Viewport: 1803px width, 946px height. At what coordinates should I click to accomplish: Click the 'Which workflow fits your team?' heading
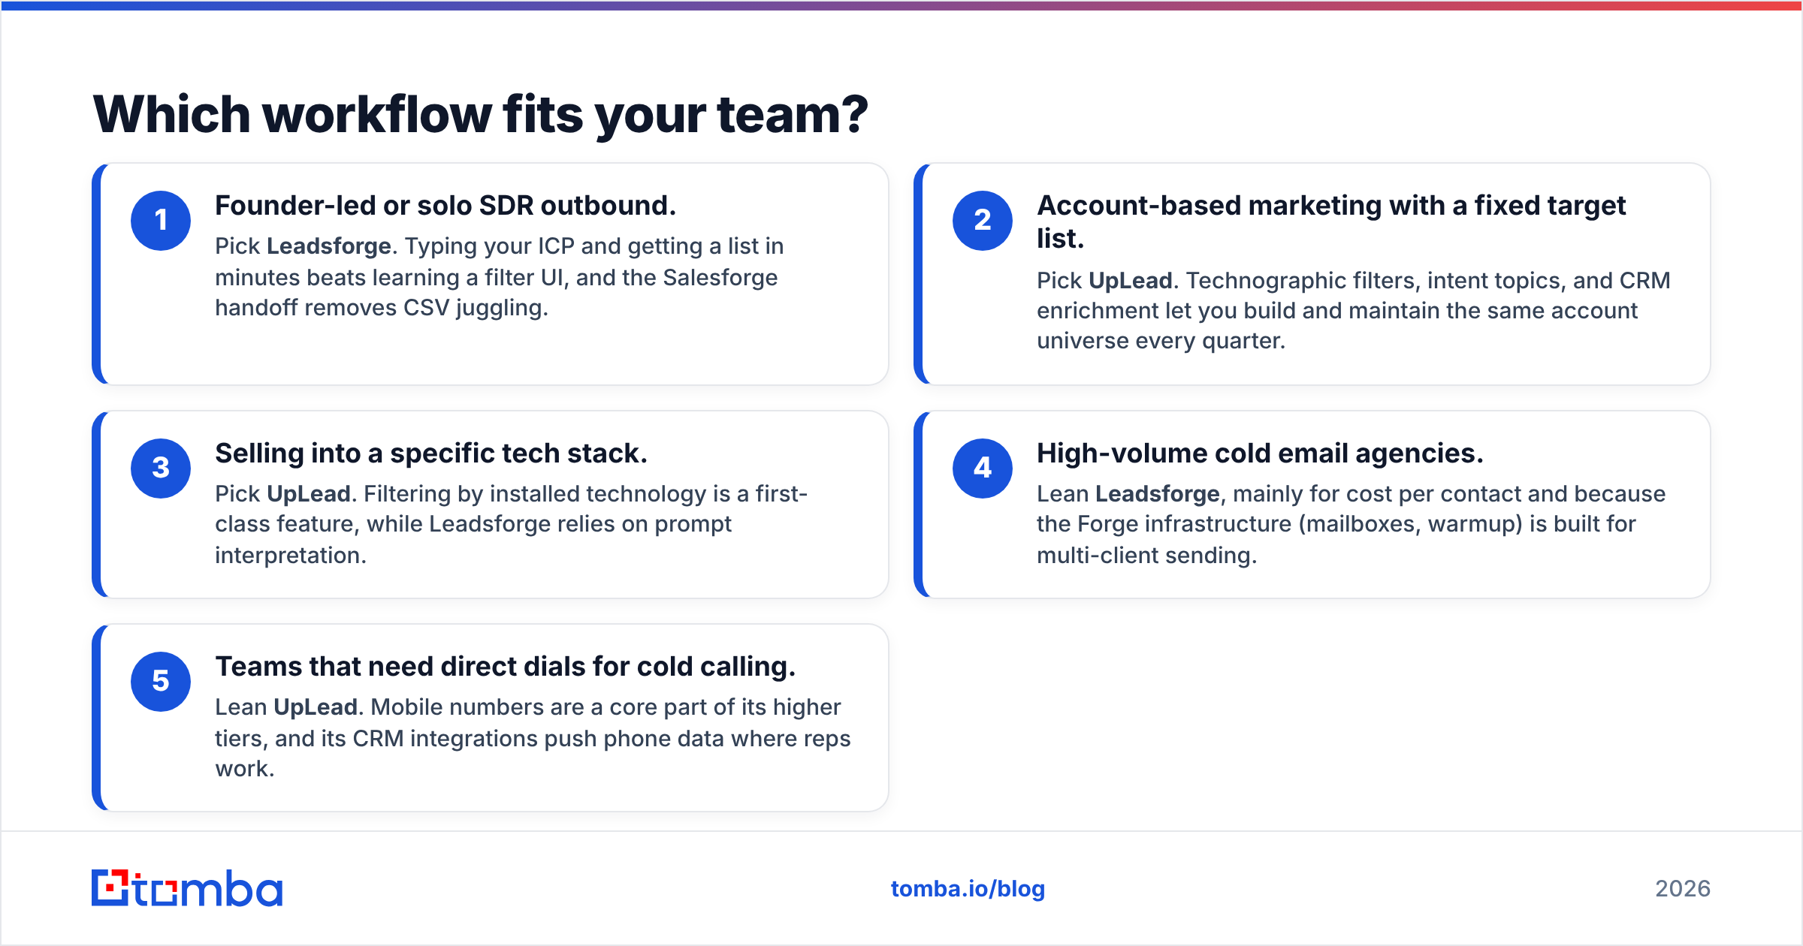point(481,115)
